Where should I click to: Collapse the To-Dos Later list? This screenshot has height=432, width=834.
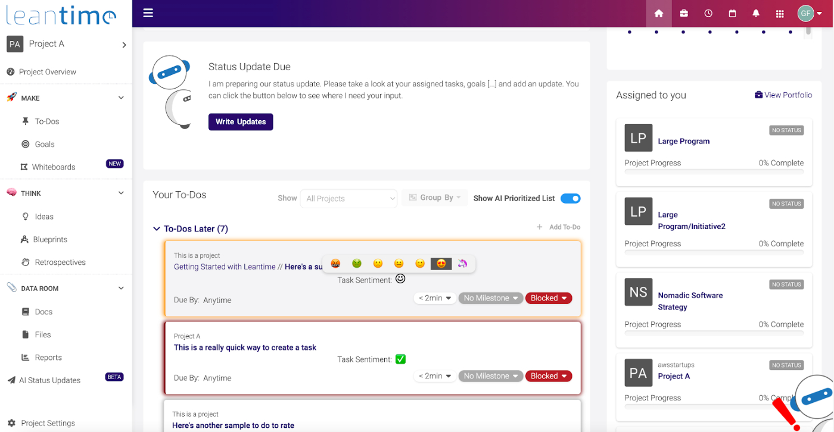[156, 228]
